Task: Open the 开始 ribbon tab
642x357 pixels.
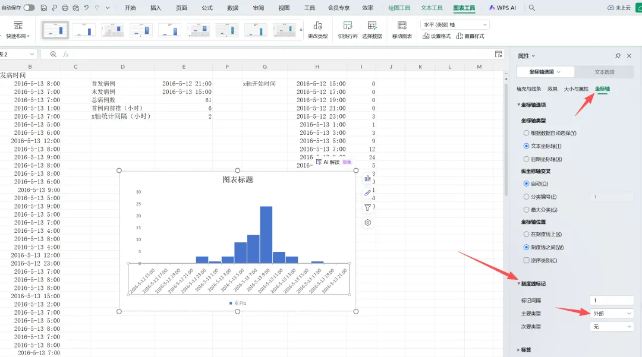Action: click(130, 8)
